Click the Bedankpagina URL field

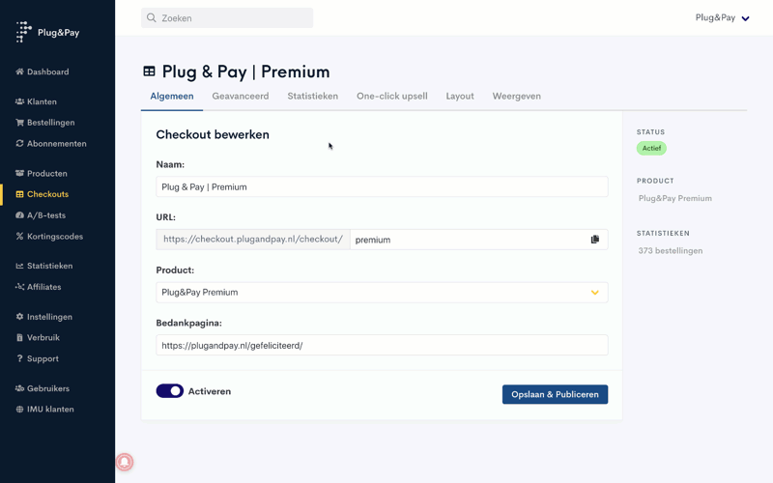pos(382,345)
